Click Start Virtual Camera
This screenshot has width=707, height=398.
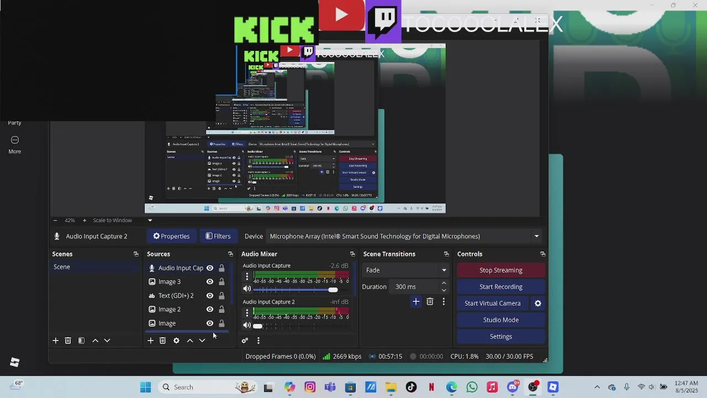493,303
